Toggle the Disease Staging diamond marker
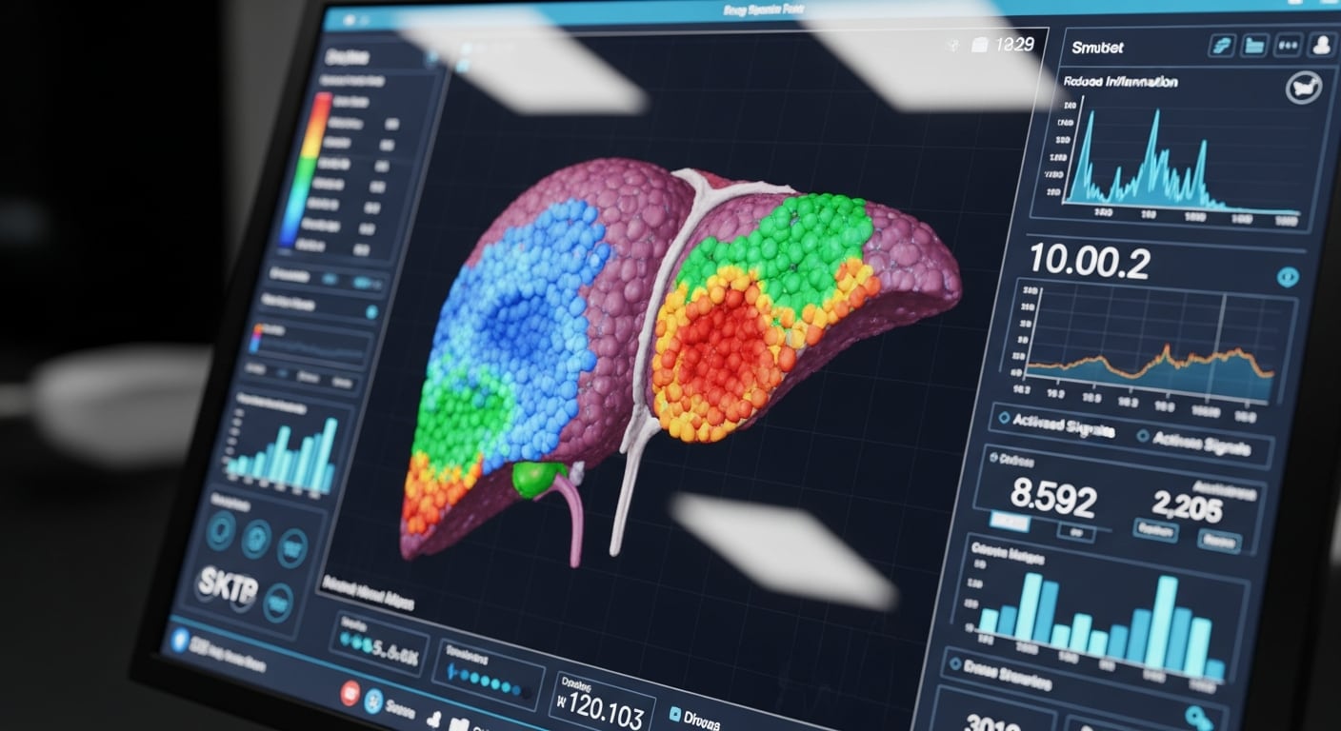1341x731 pixels. pyautogui.click(x=954, y=664)
